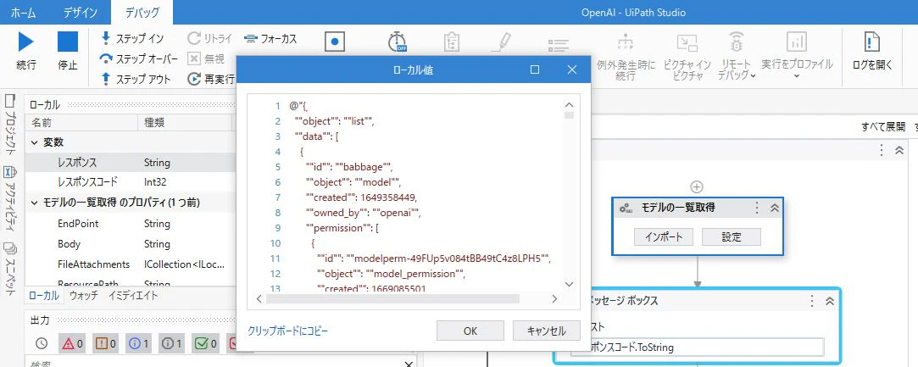Click the Restart (再実行) icon
This screenshot has width=918, height=367.
click(x=194, y=79)
